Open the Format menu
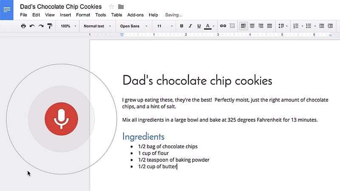The height and width of the screenshot is (191, 340). point(83,15)
